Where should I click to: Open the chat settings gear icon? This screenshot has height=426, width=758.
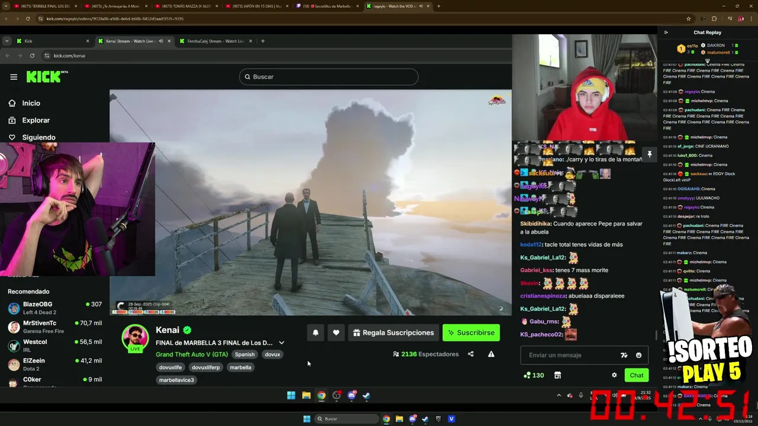pos(614,375)
